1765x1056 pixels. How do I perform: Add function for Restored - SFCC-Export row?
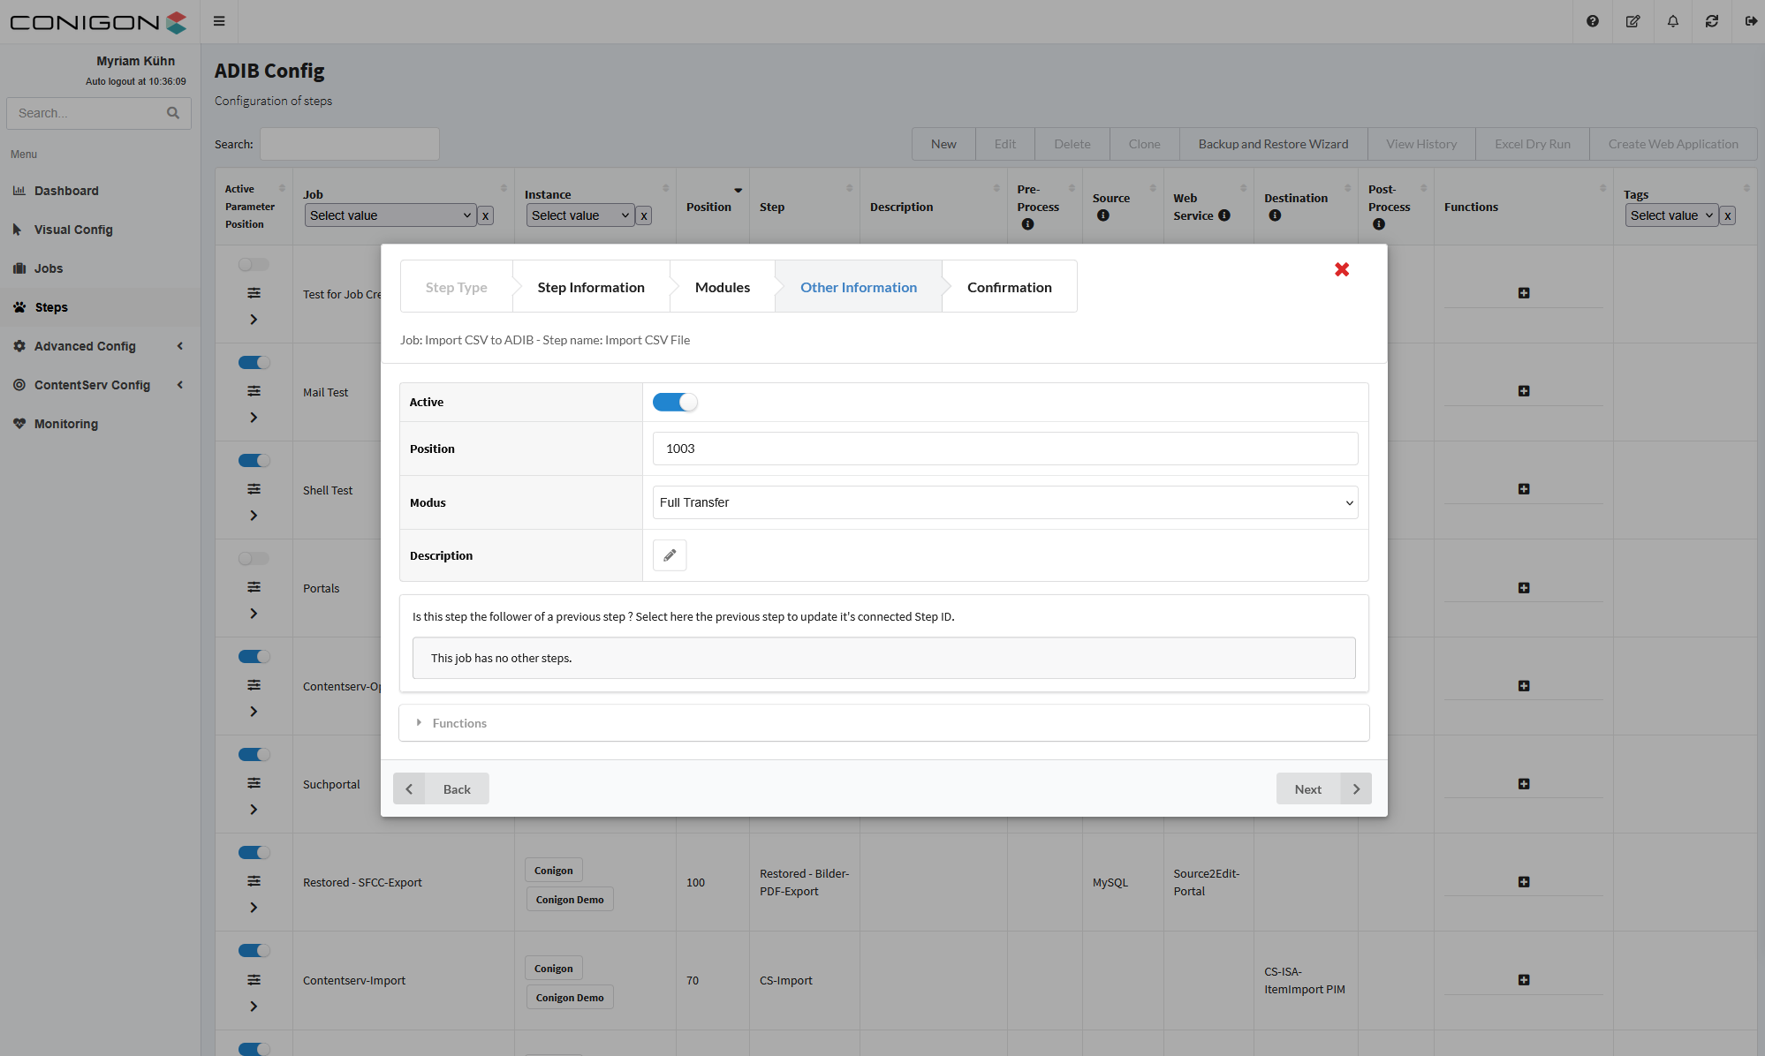click(x=1524, y=882)
